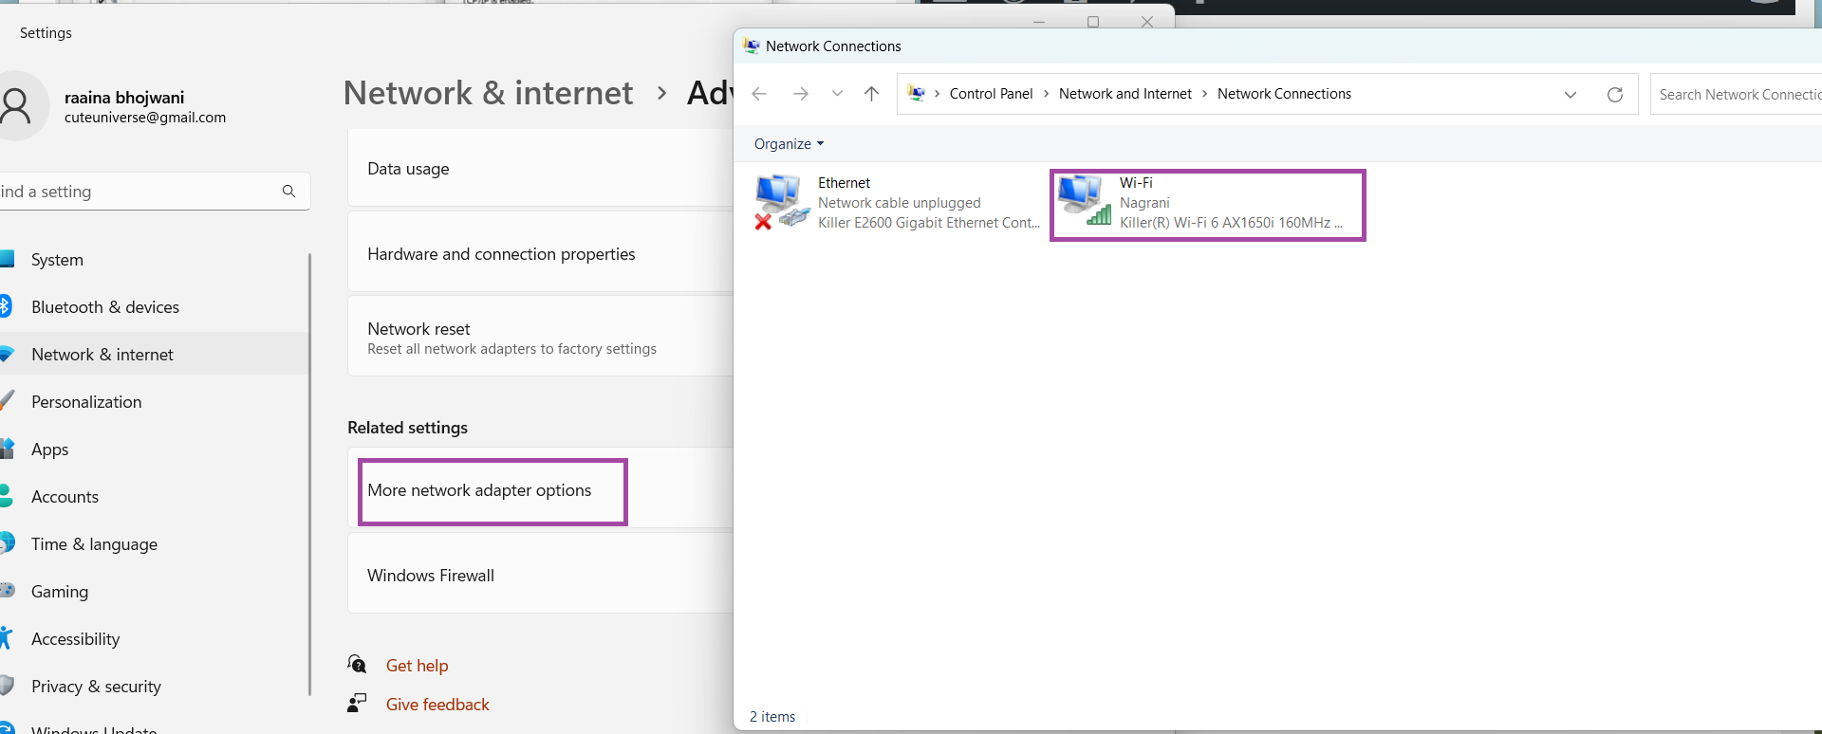Viewport: 1822px width, 734px height.
Task: Go up one folder level
Action: (871, 94)
